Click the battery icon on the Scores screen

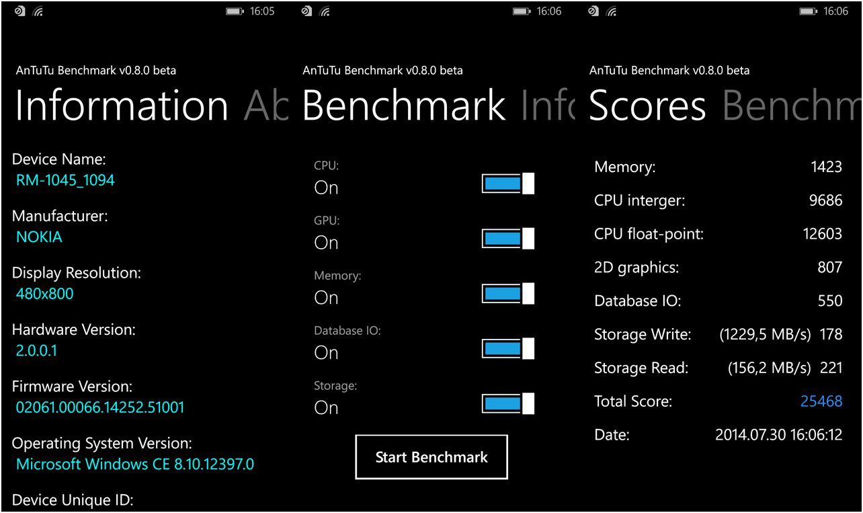click(x=806, y=11)
